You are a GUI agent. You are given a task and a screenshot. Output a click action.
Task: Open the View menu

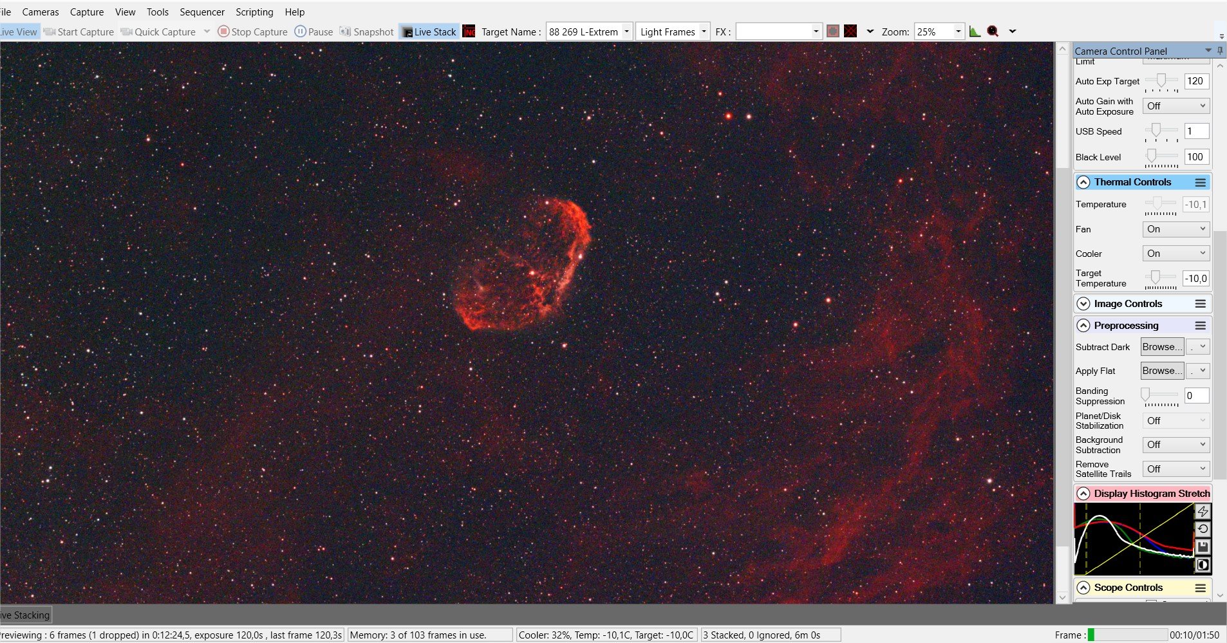[125, 12]
